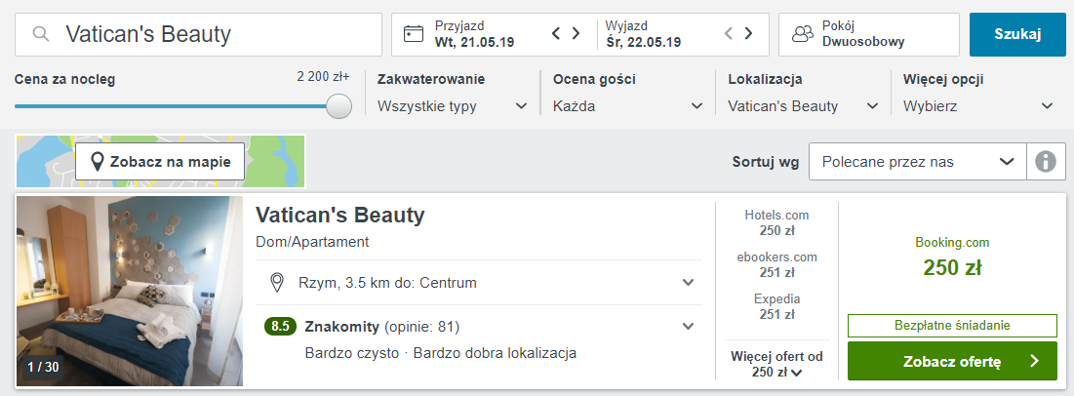This screenshot has height=396, width=1074.
Task: Click the magnifier search icon
Action: point(41,34)
